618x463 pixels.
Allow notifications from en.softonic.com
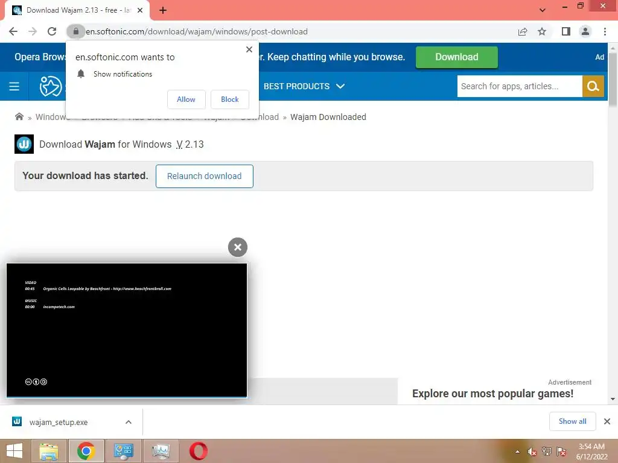(x=186, y=99)
